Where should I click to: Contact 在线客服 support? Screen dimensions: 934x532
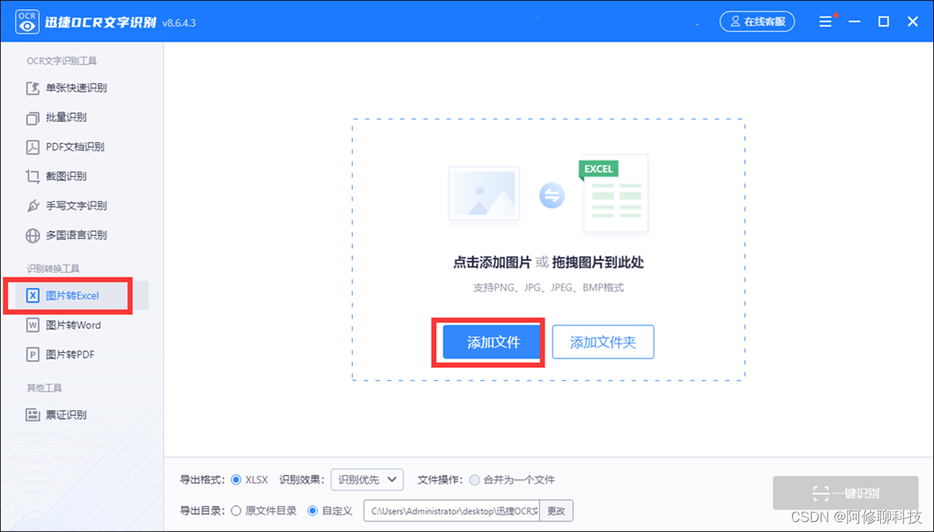[757, 21]
